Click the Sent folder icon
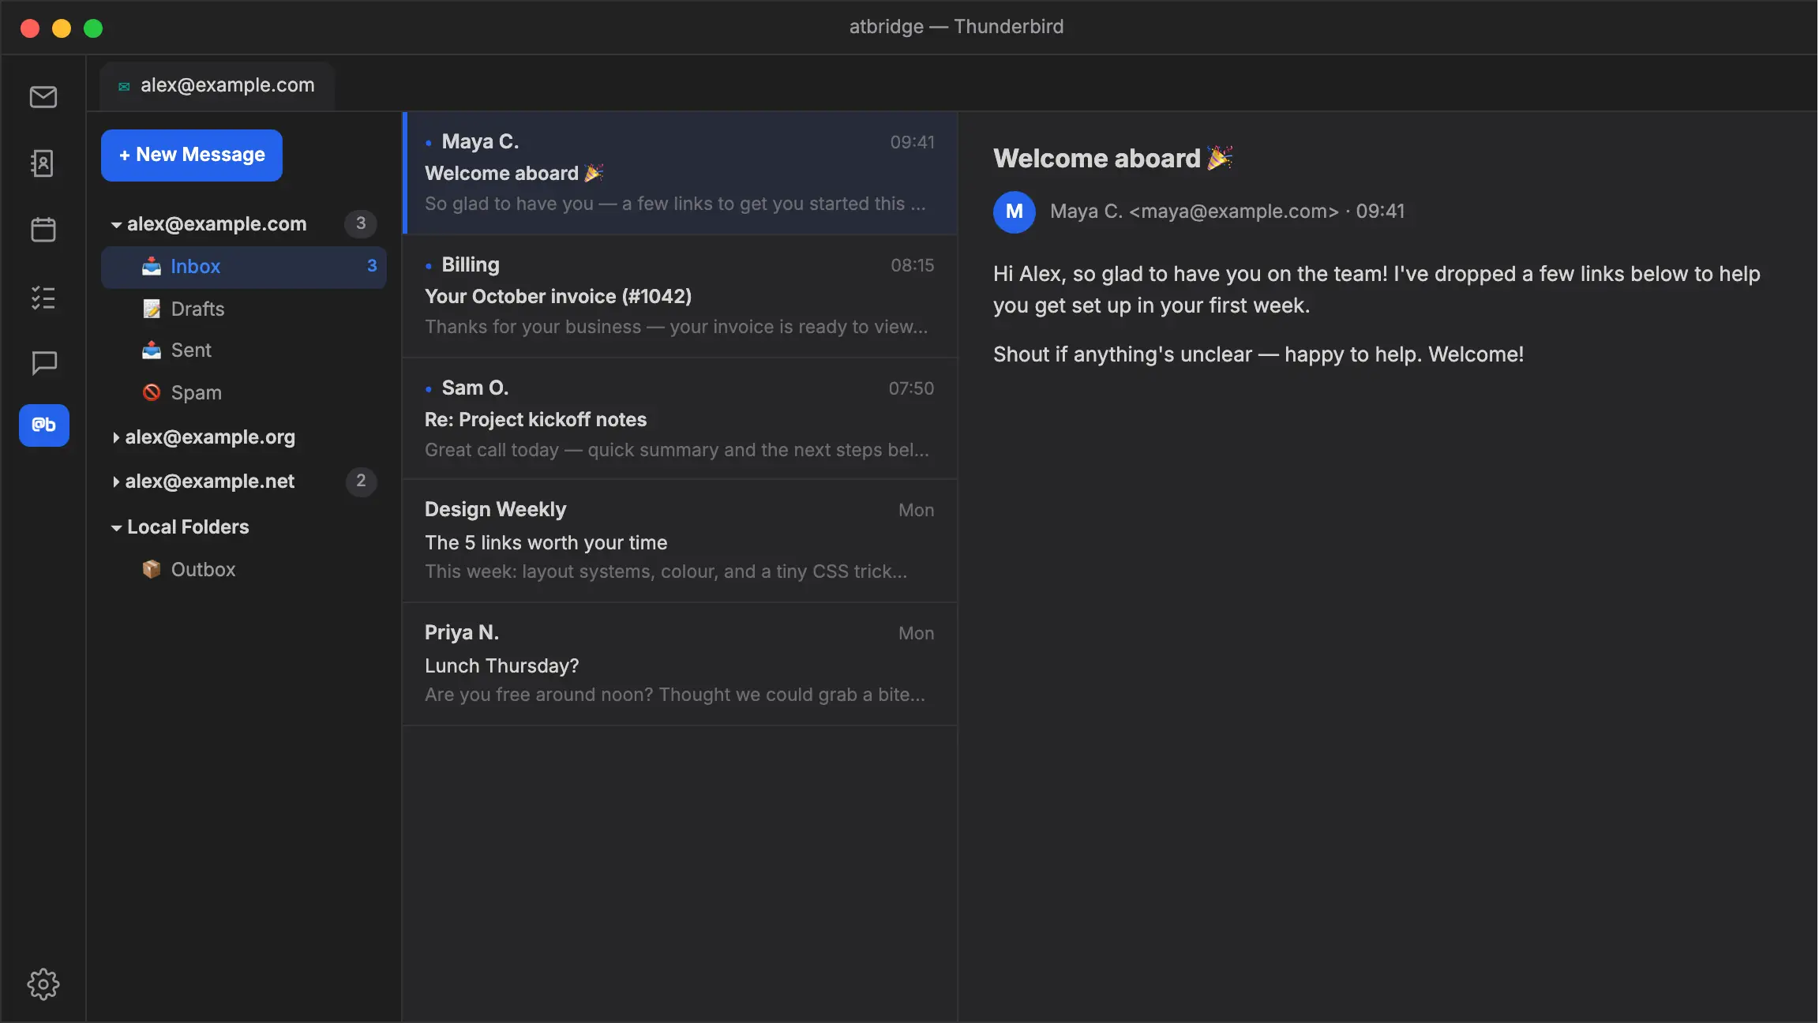1819x1023 pixels. 152,350
